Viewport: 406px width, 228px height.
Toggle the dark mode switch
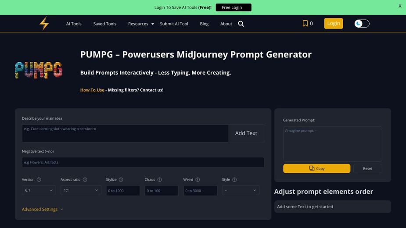[362, 24]
